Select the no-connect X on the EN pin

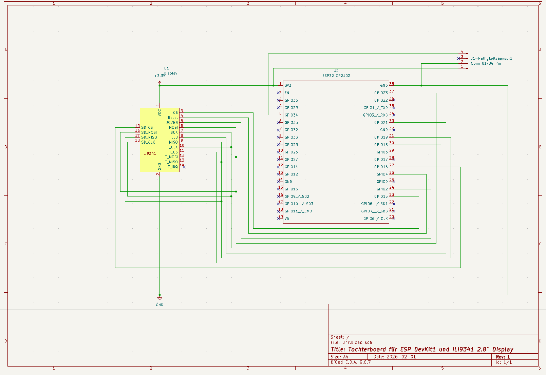click(x=279, y=93)
